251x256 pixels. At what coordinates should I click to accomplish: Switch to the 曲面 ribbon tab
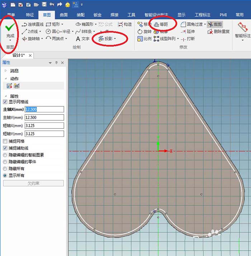63,15
